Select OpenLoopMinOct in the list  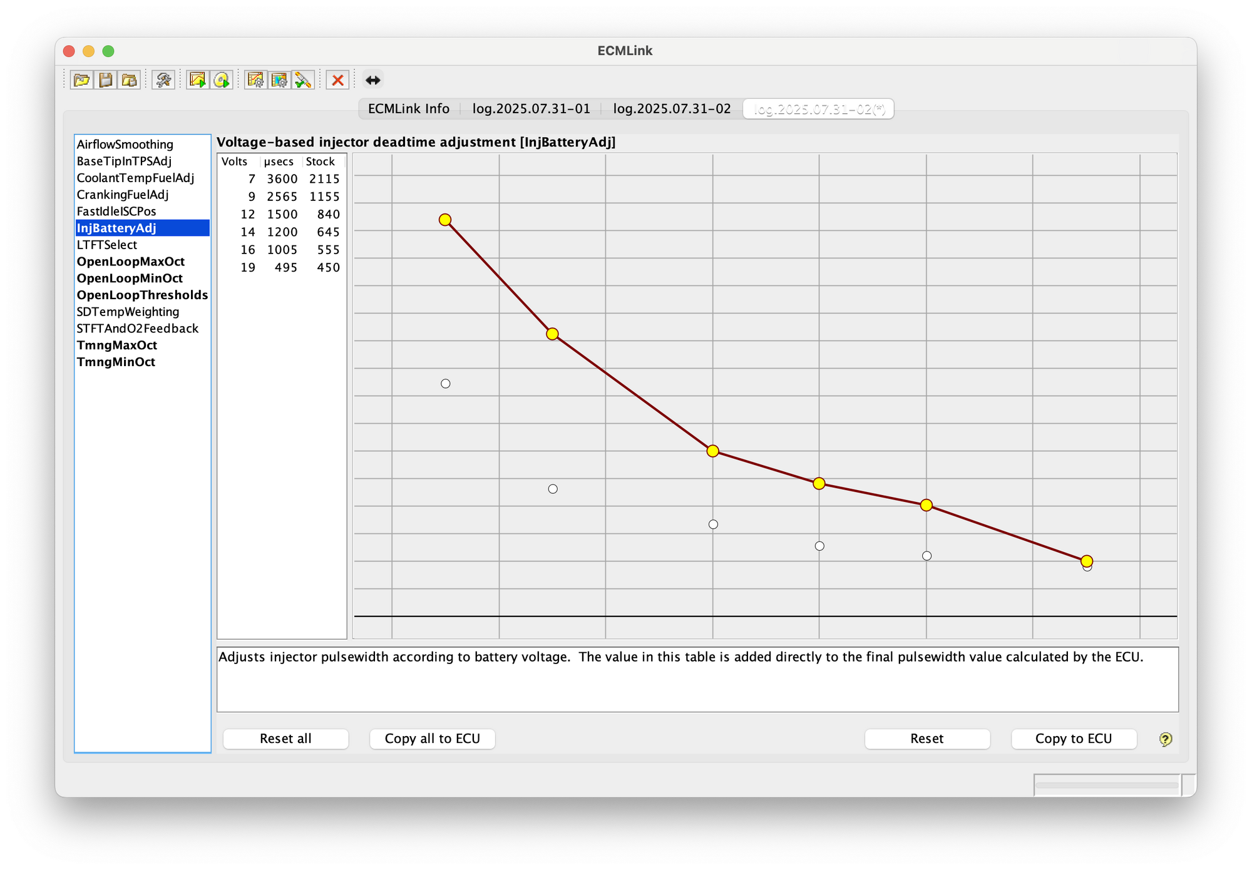142,279
